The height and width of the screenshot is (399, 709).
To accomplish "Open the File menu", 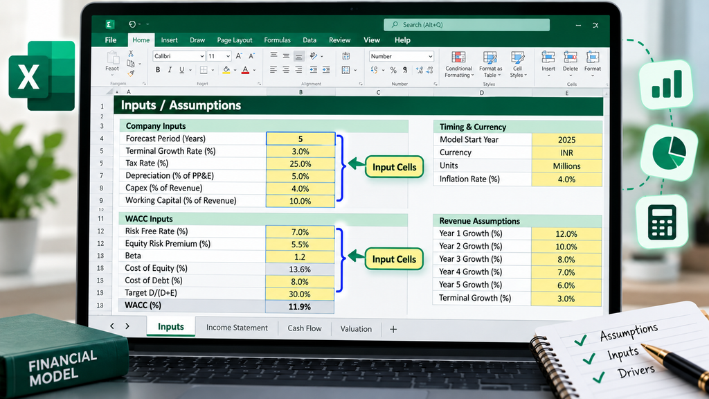I will point(111,39).
